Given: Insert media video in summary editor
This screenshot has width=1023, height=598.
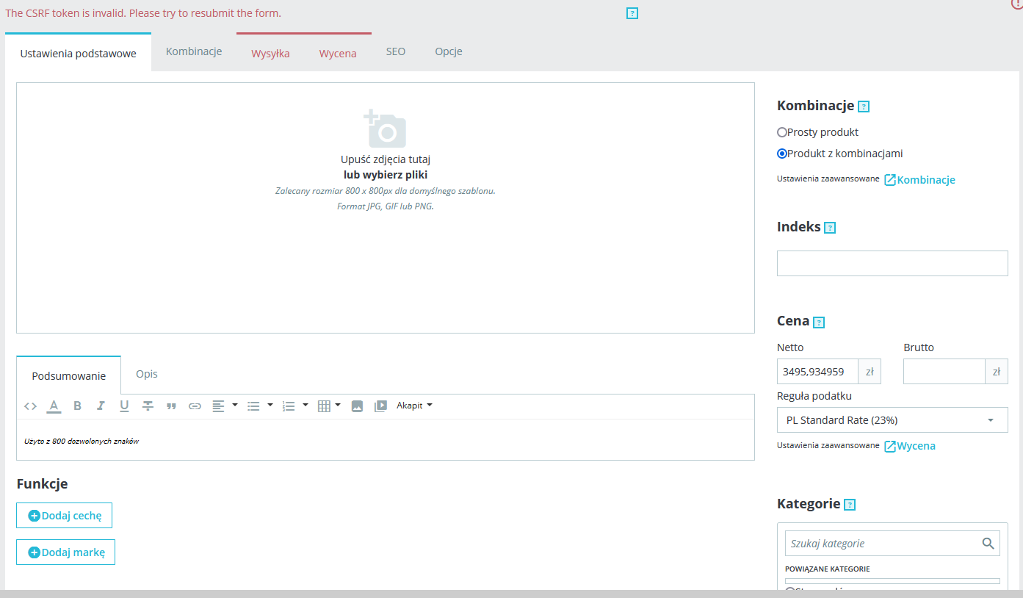Looking at the screenshot, I should pos(380,406).
